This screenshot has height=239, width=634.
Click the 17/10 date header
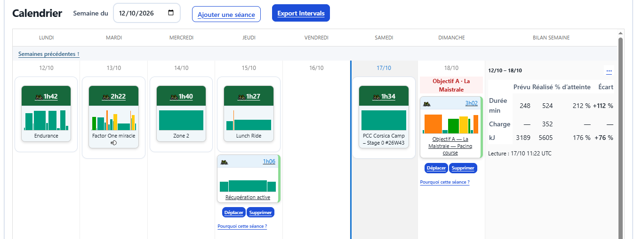click(x=384, y=68)
